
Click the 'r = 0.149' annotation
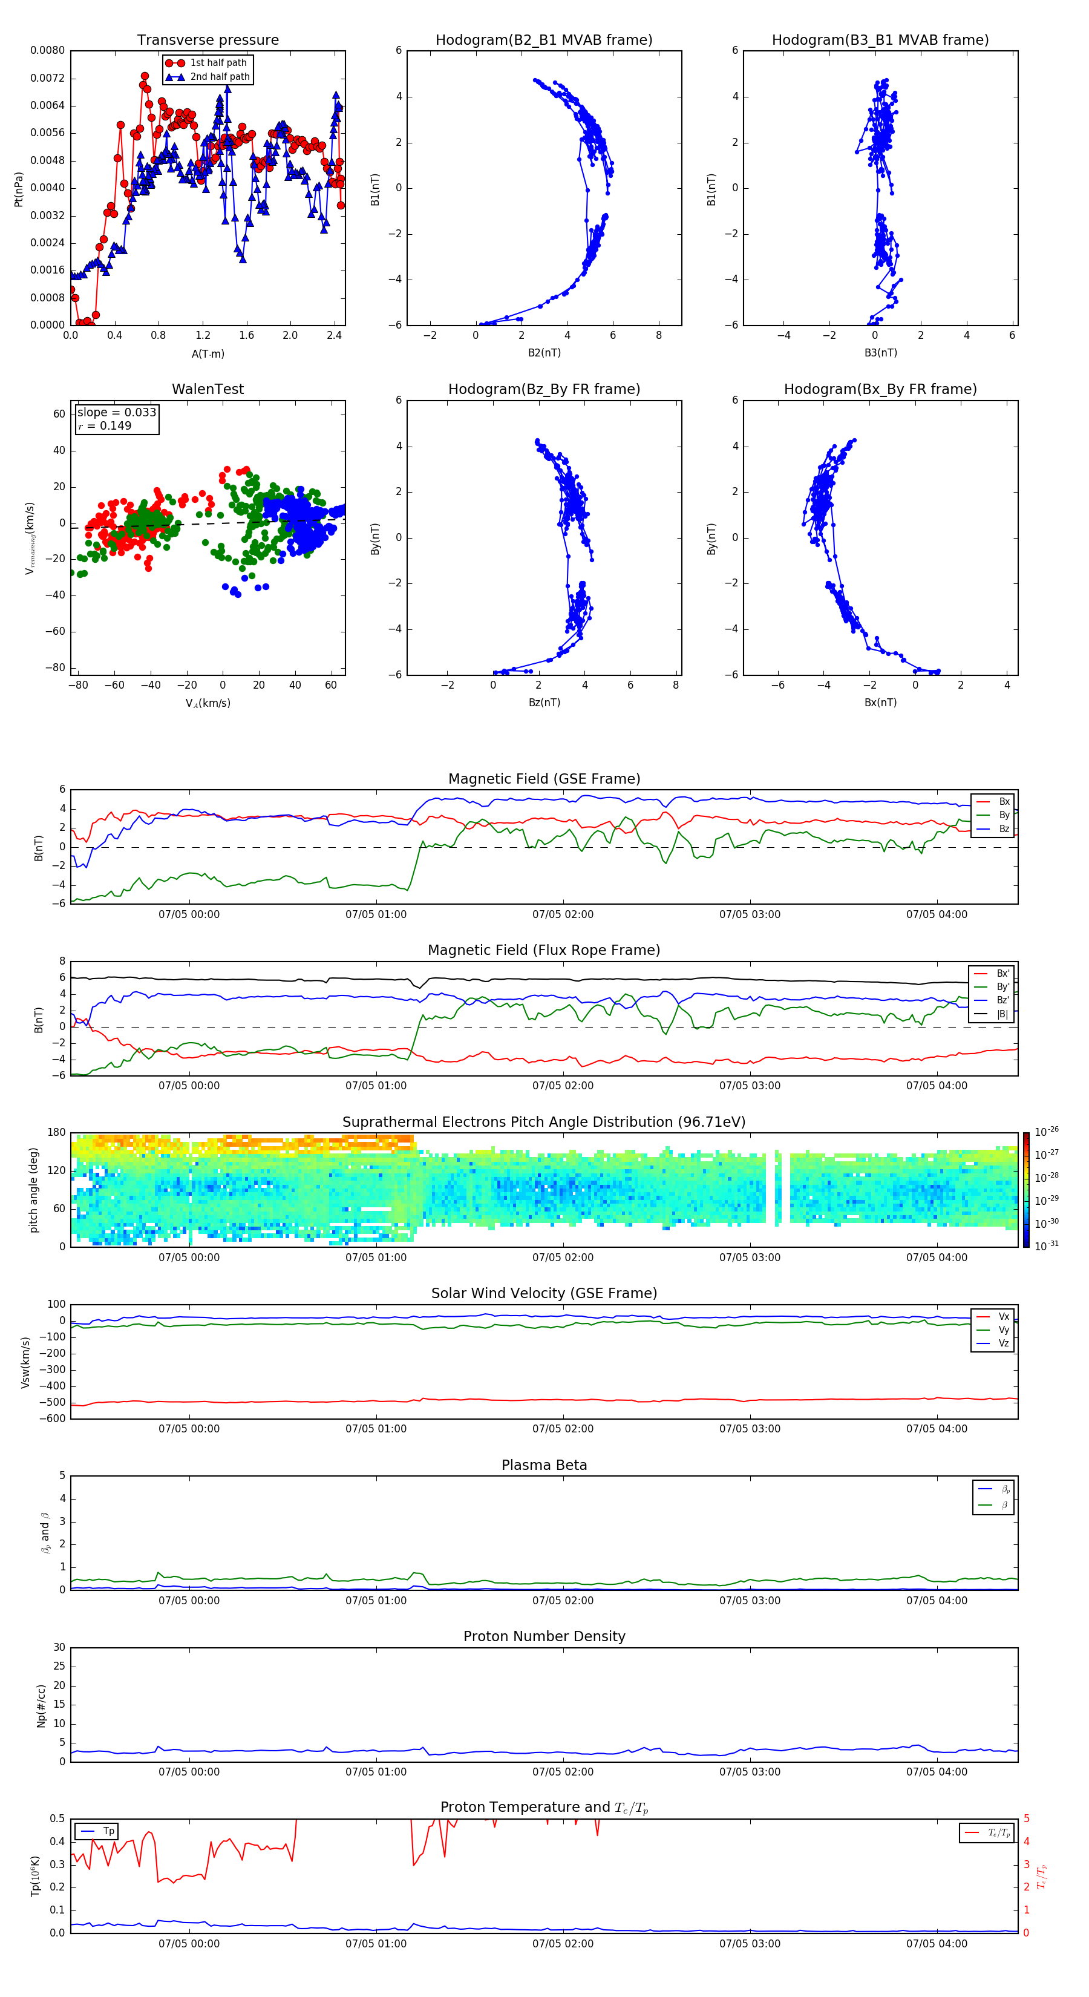pos(105,425)
